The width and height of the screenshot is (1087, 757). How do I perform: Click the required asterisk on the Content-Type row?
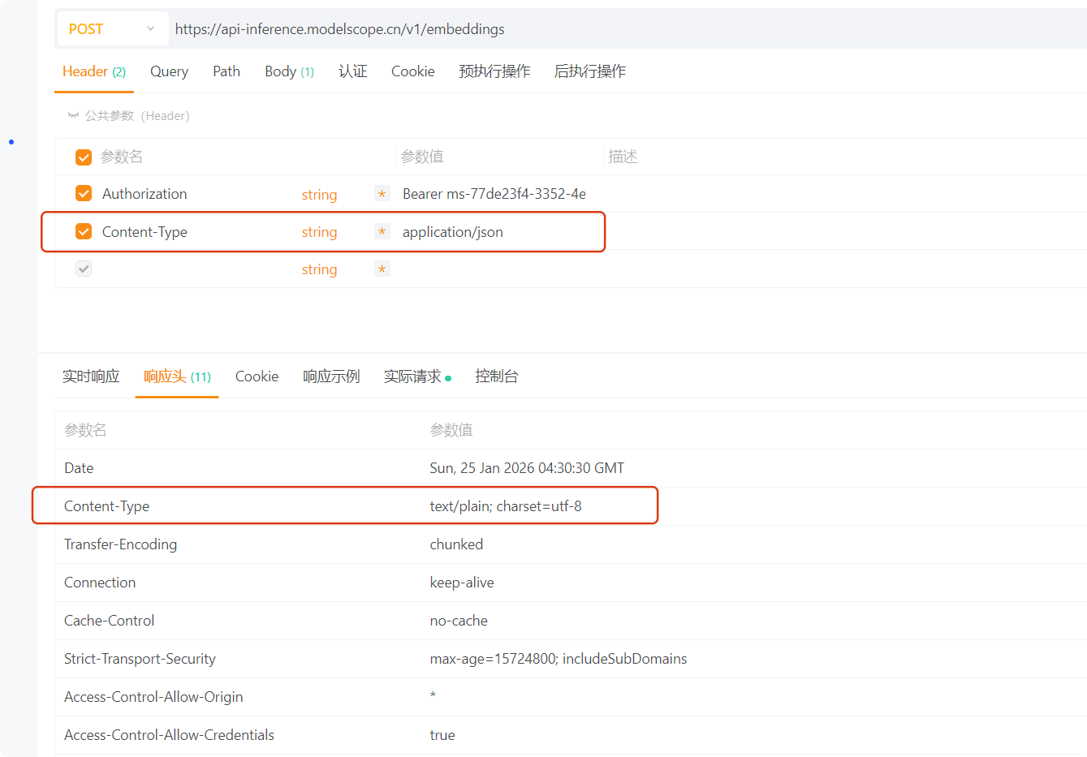click(382, 231)
